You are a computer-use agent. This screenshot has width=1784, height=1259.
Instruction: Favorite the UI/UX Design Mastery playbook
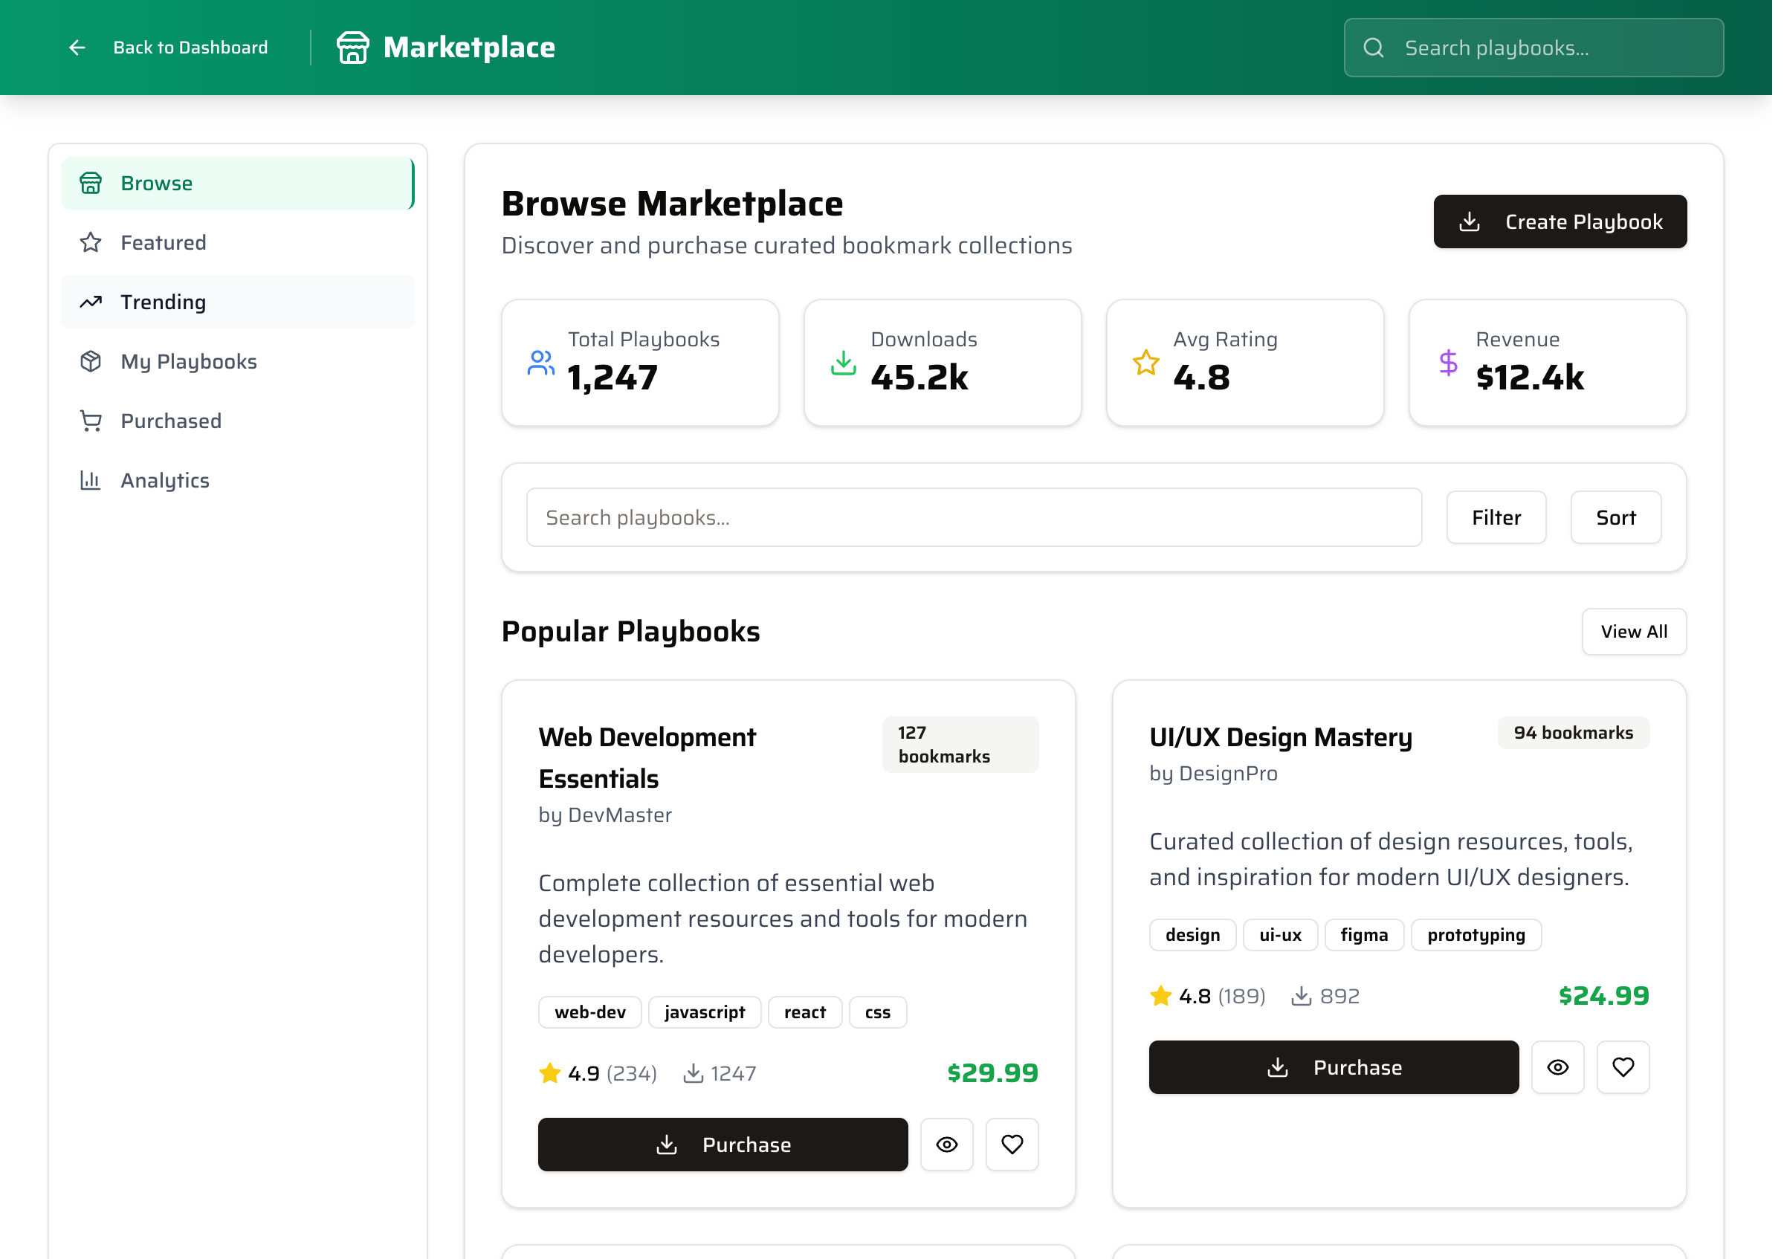click(1623, 1067)
